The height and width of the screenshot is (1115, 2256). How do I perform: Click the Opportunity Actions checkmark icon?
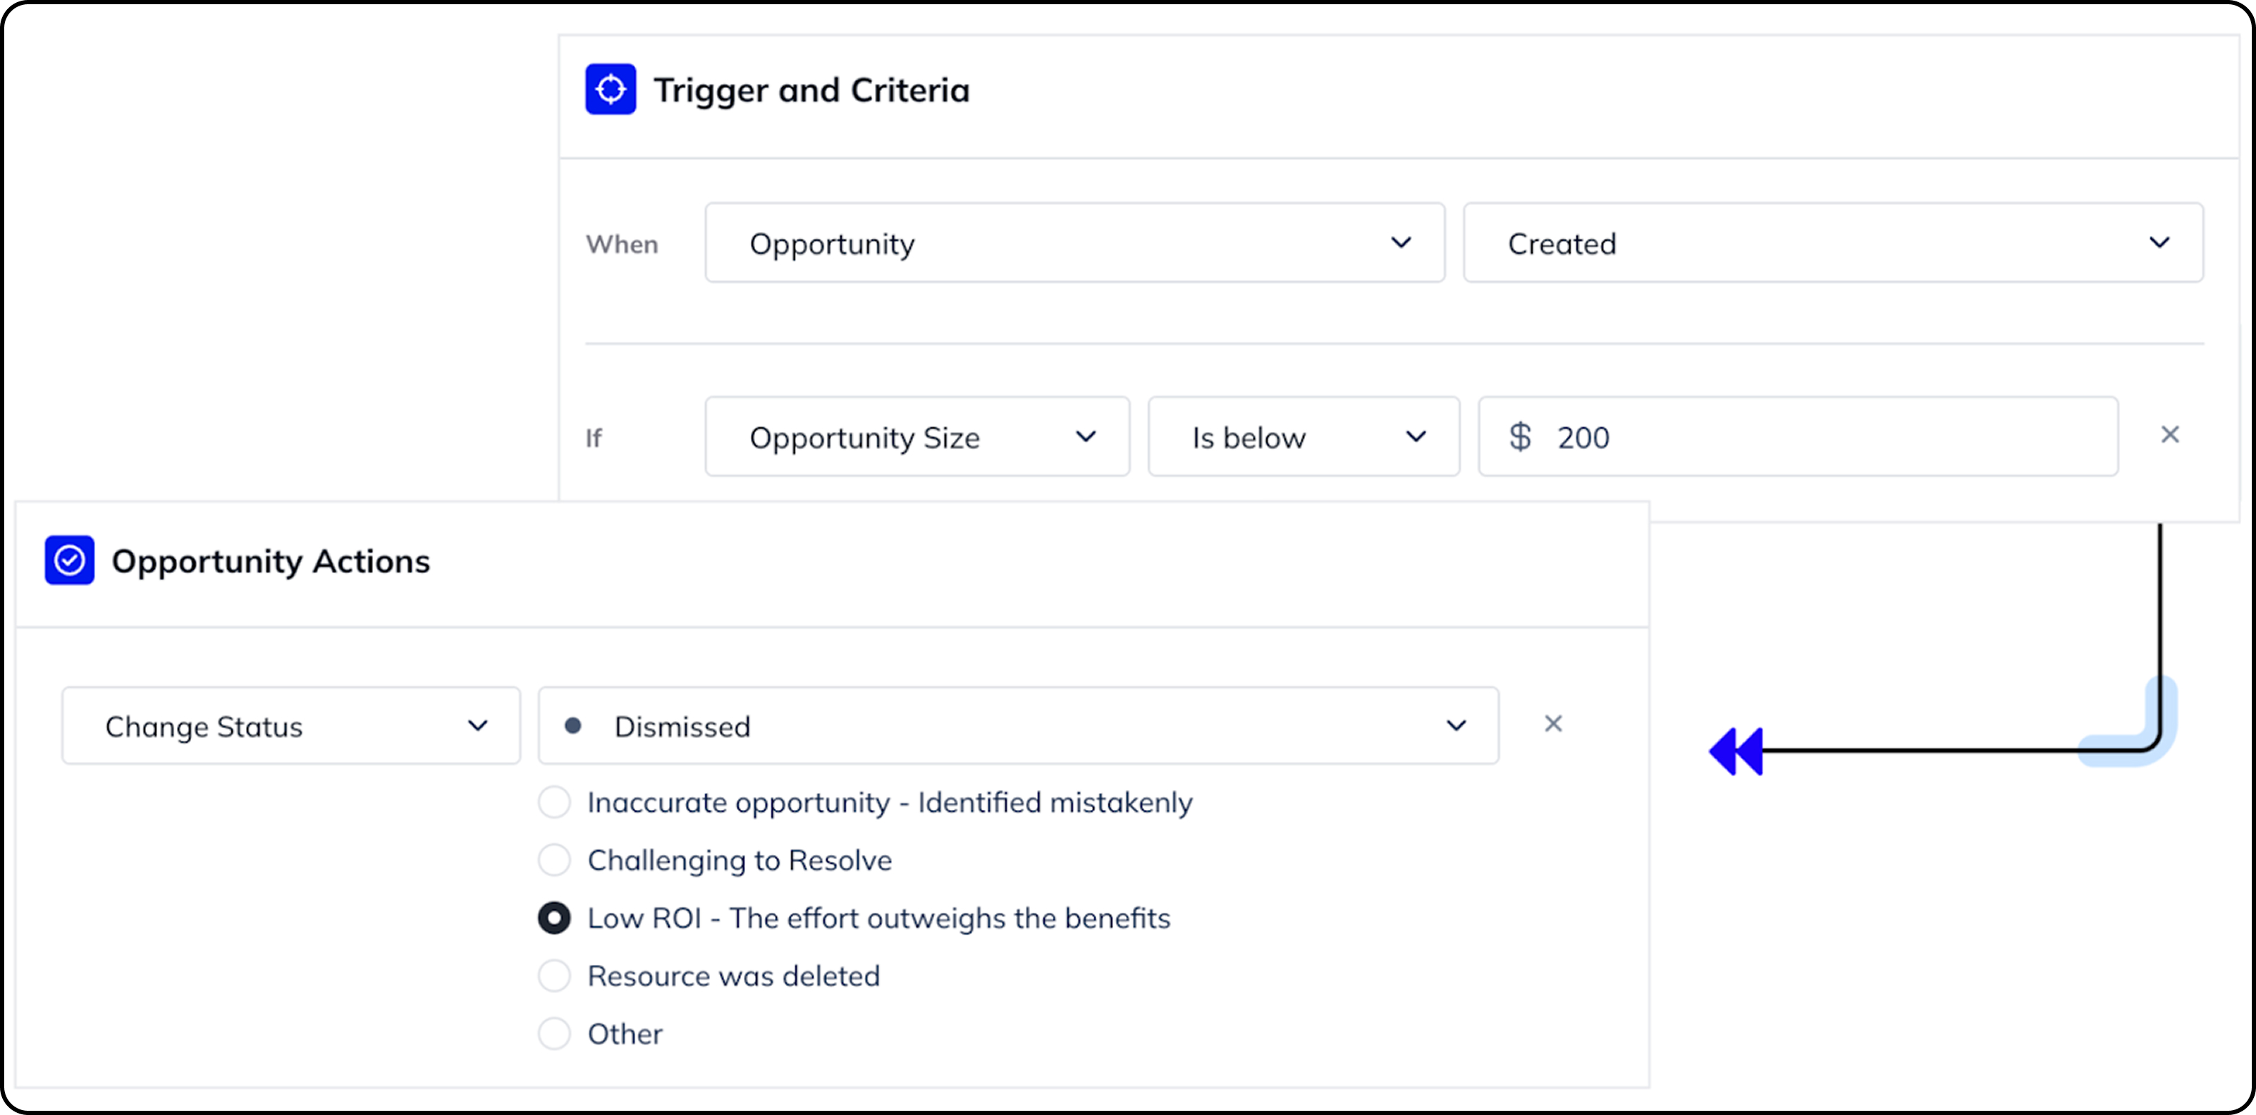click(69, 560)
